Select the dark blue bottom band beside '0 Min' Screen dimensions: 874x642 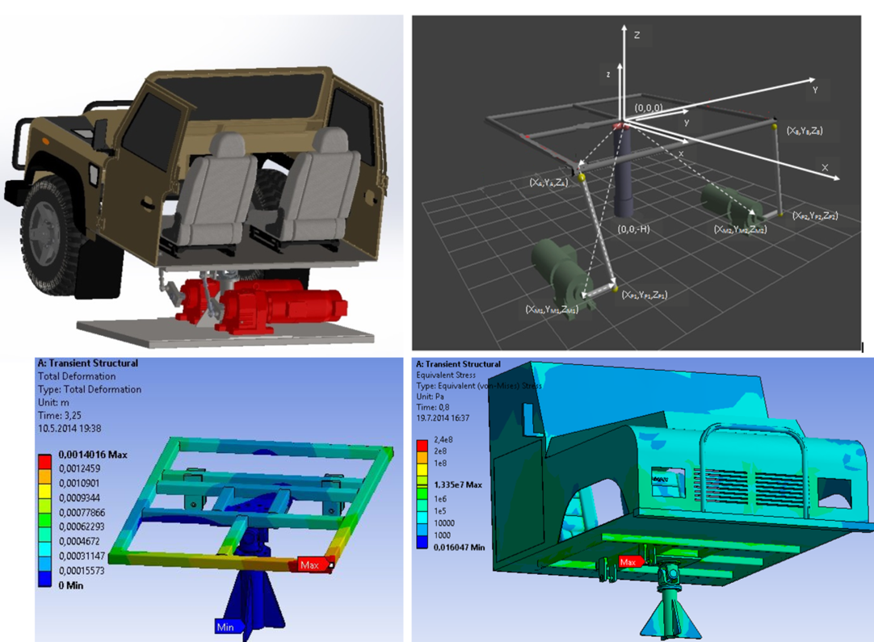point(44,578)
